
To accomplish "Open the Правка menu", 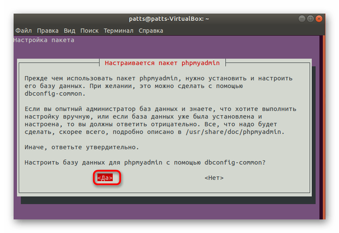I will tap(48, 31).
